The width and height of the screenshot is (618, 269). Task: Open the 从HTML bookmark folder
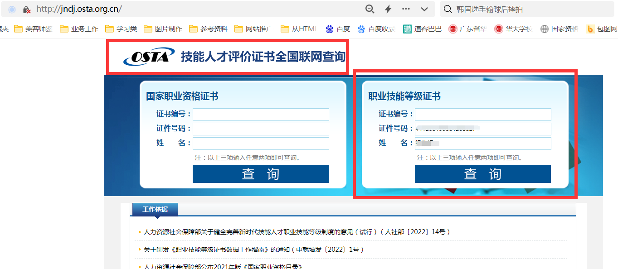click(x=299, y=29)
